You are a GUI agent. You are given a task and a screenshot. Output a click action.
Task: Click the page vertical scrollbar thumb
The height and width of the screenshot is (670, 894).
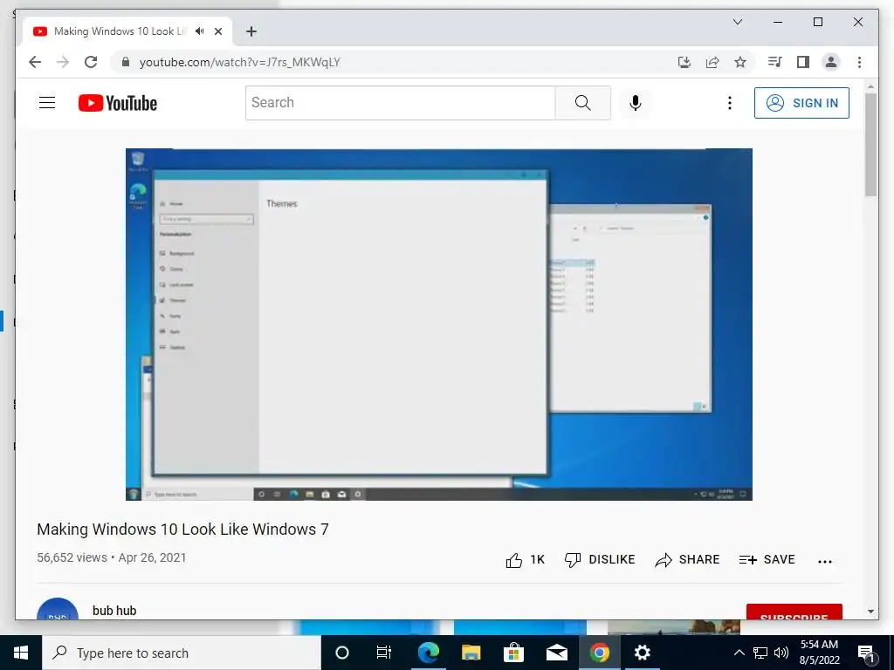coord(870,145)
